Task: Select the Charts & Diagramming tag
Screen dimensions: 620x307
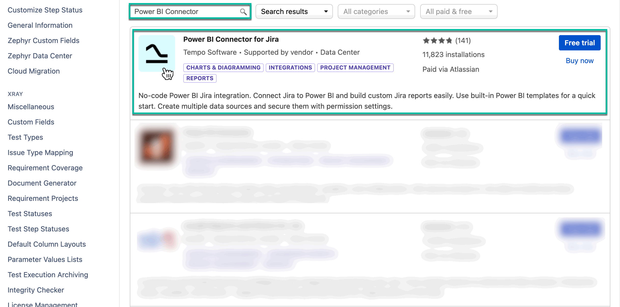Action: click(x=223, y=68)
